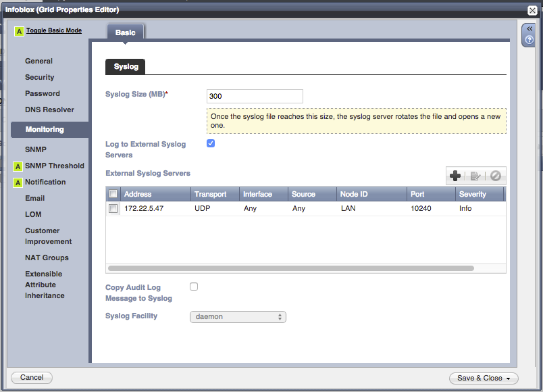Viewport: 543px width, 392px height.
Task: Select the Syslog sub-tab
Action: click(x=126, y=66)
